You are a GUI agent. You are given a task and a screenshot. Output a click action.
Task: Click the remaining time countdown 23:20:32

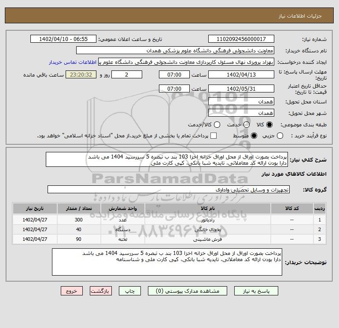pos(81,74)
